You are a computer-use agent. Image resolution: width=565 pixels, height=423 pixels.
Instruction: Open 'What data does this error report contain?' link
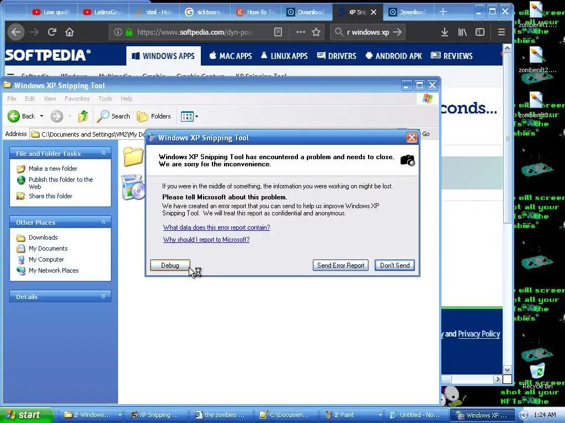click(216, 227)
